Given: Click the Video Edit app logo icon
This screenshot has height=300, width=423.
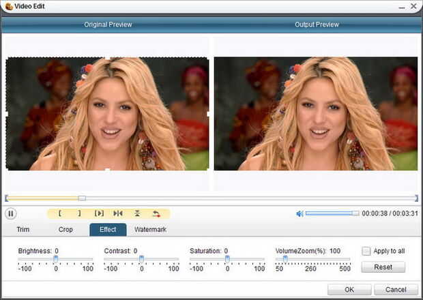Looking at the screenshot, I should (9, 6).
